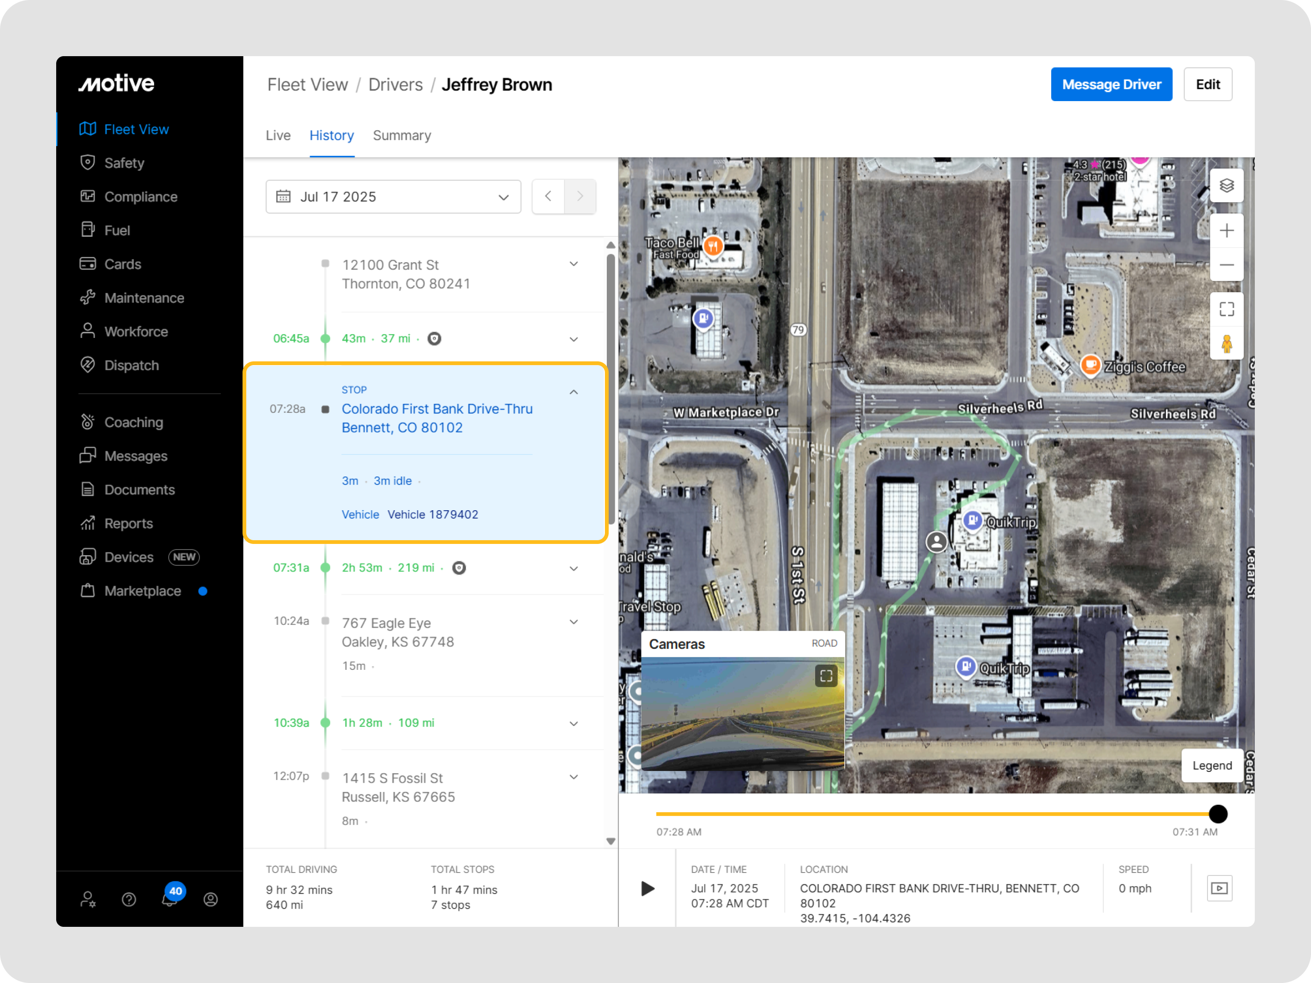This screenshot has width=1311, height=983.
Task: Click the timeline slider handle
Action: [x=1217, y=814]
